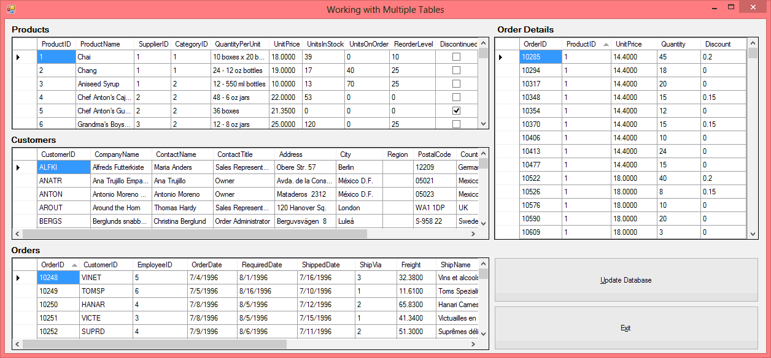The height and width of the screenshot is (358, 771).
Task: Select UnitPrice cell 21.3500
Action: 285,110
